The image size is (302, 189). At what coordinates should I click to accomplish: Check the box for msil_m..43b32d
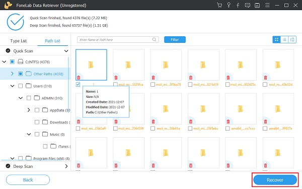coord(265,85)
